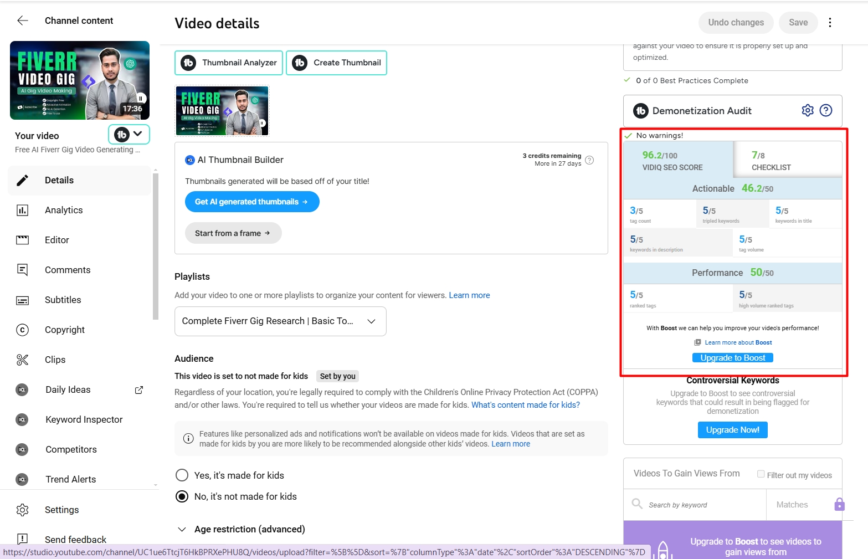Image resolution: width=868 pixels, height=559 pixels.
Task: Open the playlists dropdown selector
Action: pos(280,321)
